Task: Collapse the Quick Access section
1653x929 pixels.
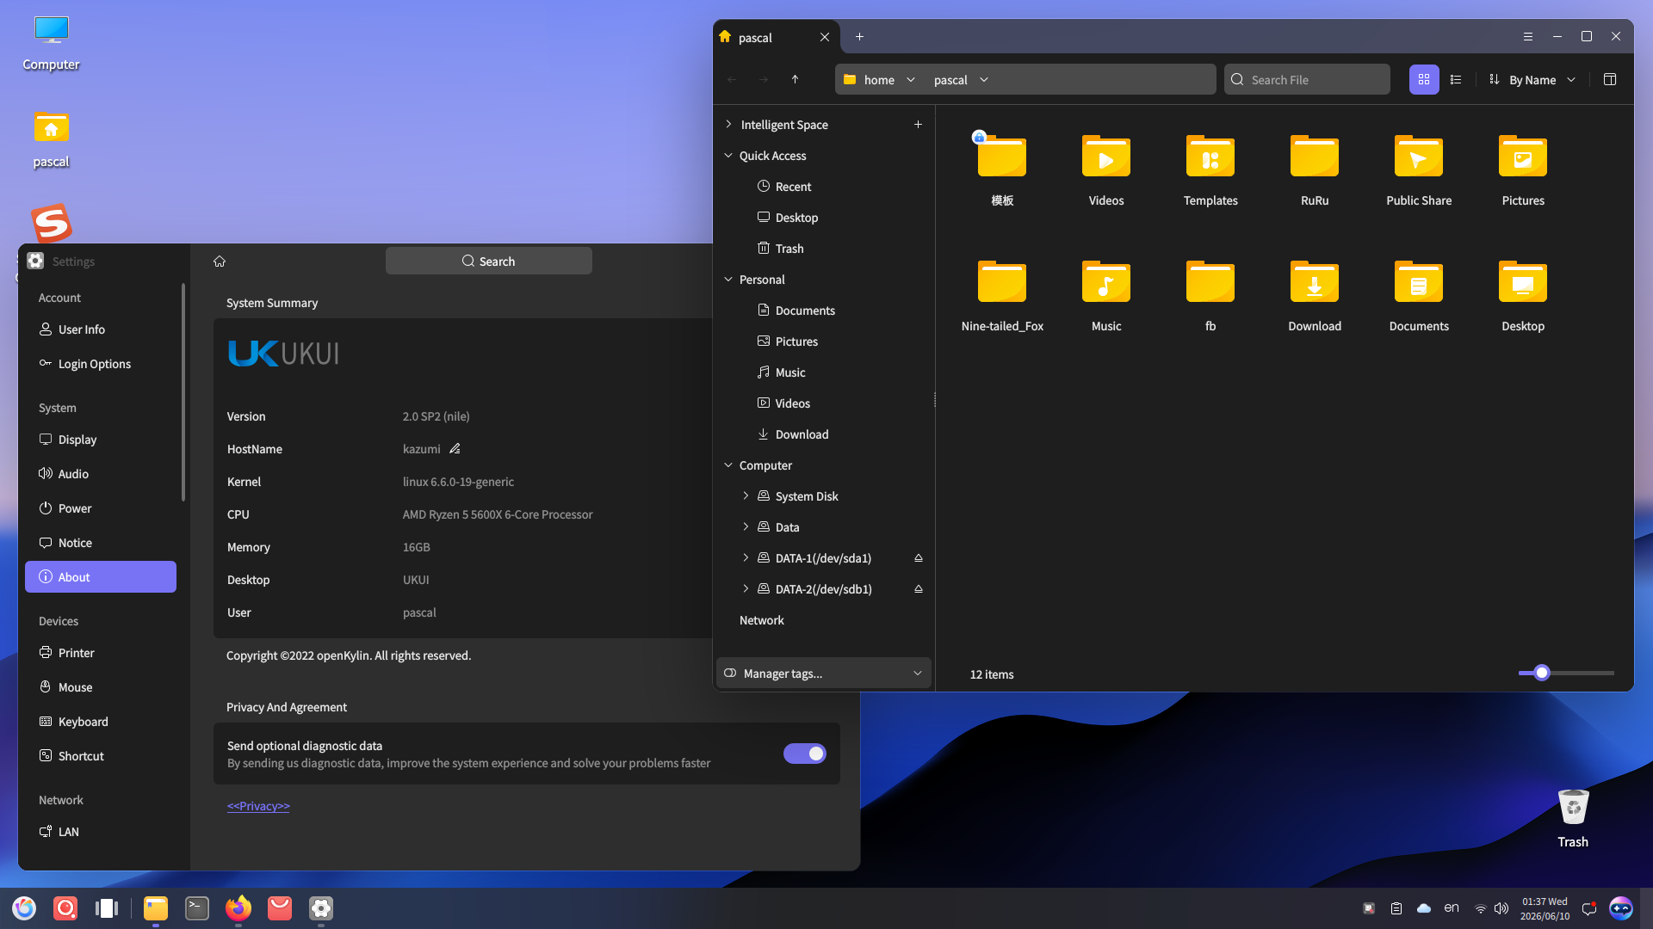Action: click(728, 155)
